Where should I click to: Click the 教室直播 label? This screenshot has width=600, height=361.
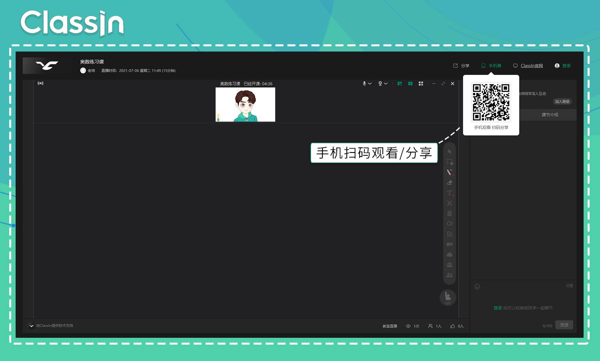point(390,326)
